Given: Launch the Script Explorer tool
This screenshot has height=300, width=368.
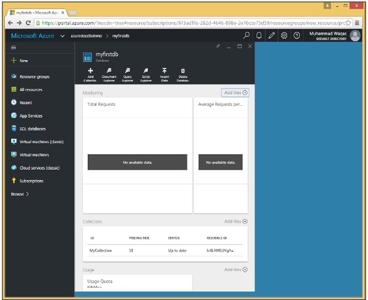Looking at the screenshot, I should tap(146, 73).
